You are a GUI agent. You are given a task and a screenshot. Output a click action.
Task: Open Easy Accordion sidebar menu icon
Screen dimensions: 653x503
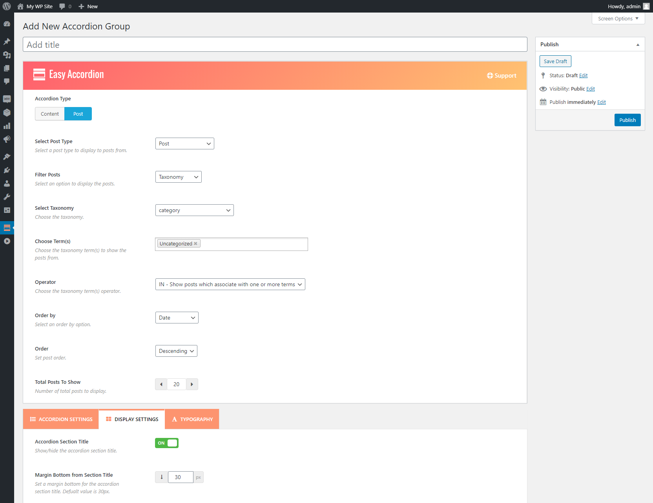(7, 228)
